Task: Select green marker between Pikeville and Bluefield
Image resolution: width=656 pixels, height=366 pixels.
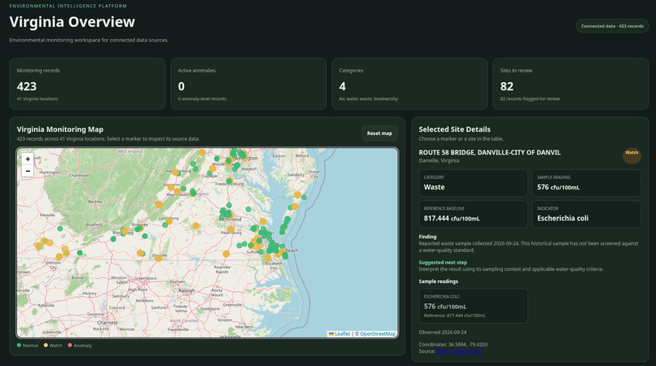Action: point(60,229)
